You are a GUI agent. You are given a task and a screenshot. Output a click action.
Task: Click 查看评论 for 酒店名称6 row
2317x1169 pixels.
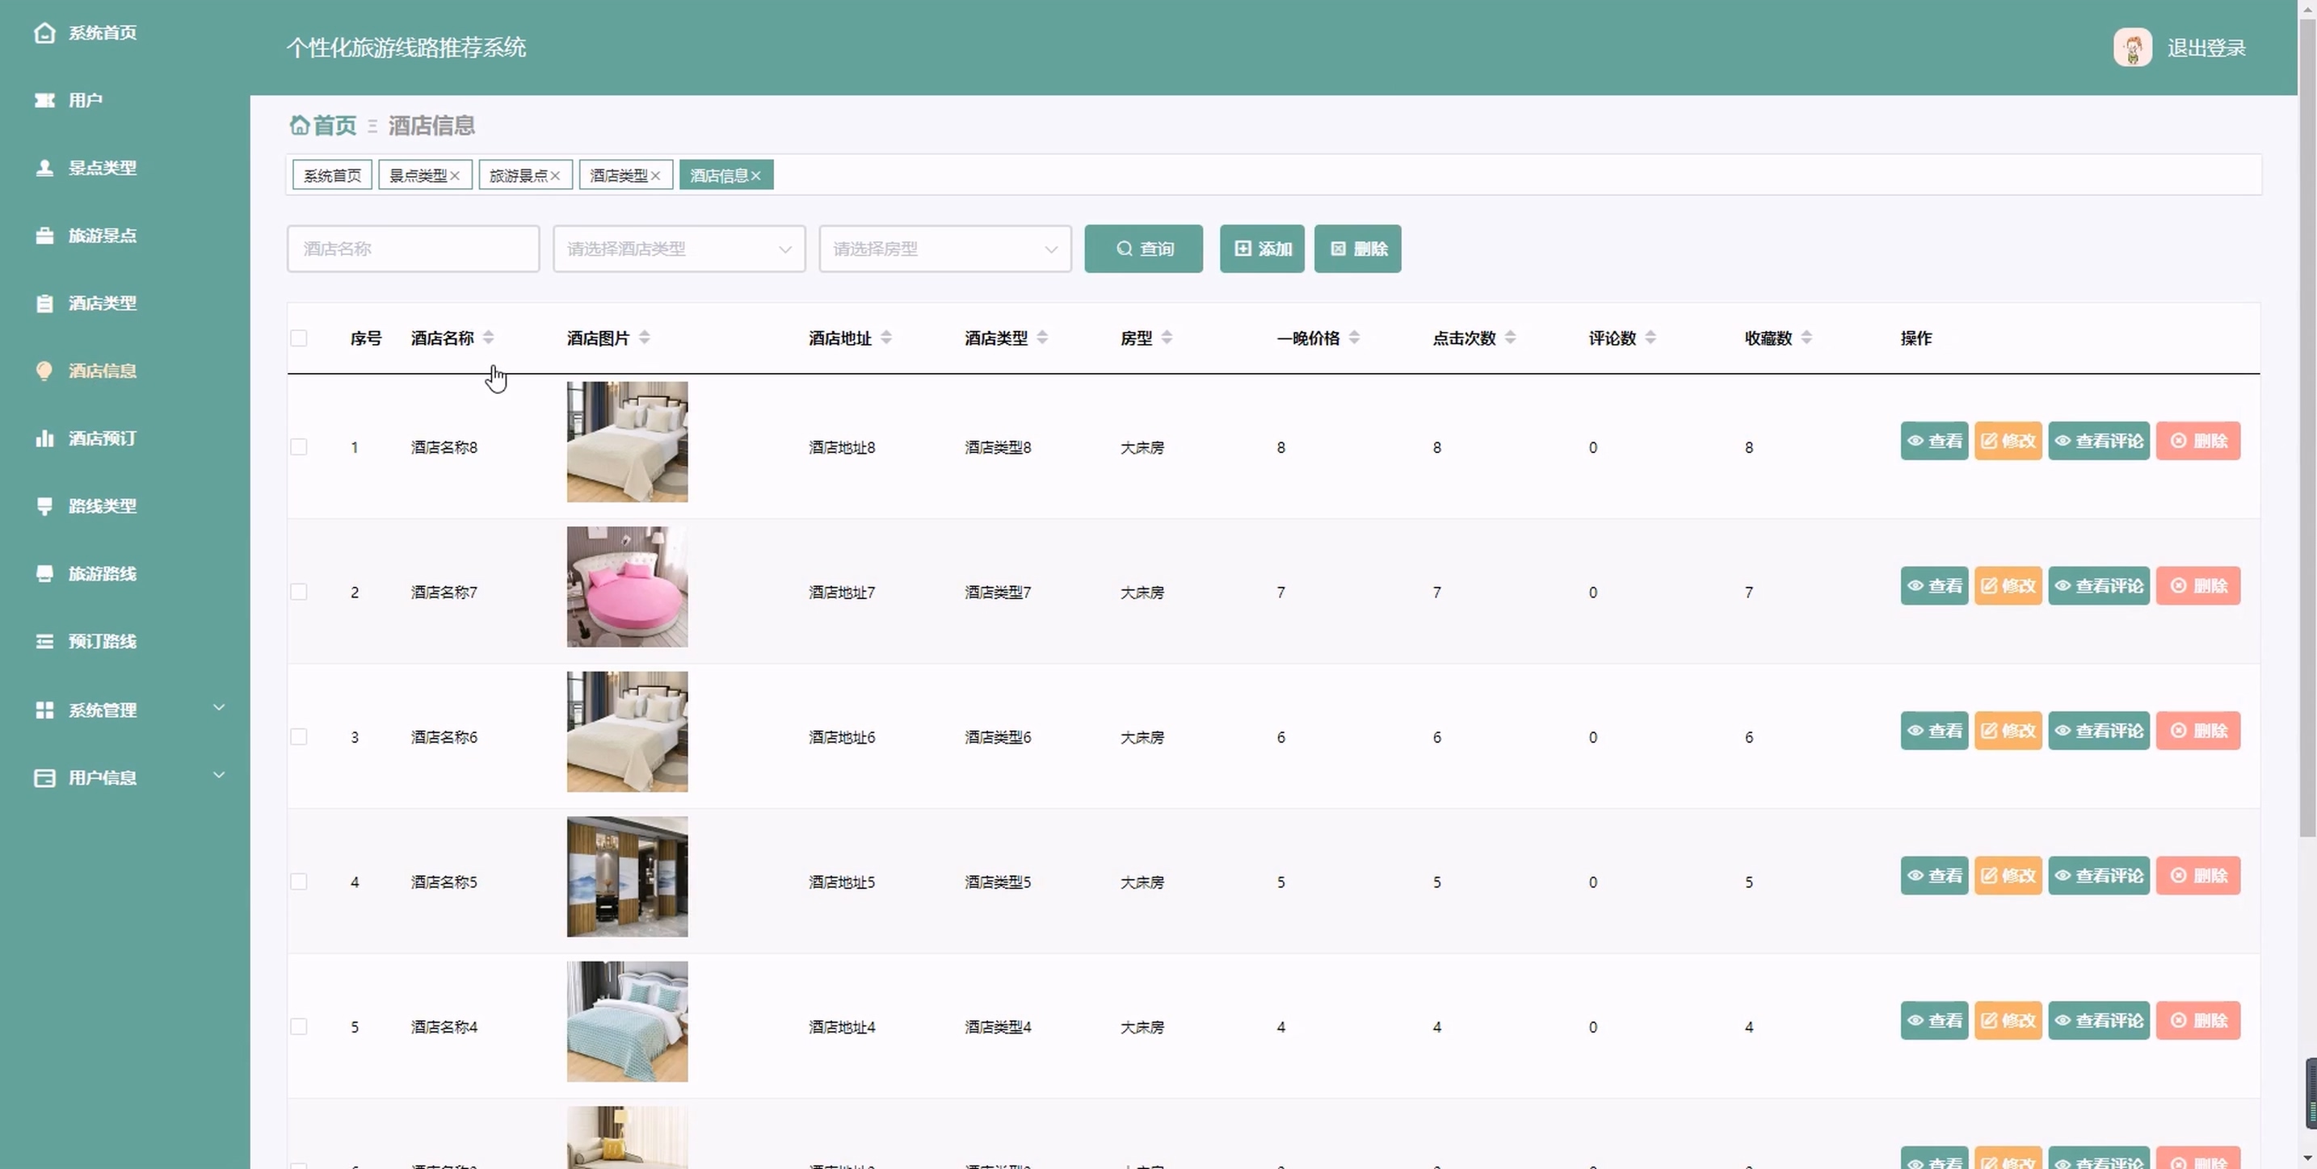click(x=2098, y=731)
